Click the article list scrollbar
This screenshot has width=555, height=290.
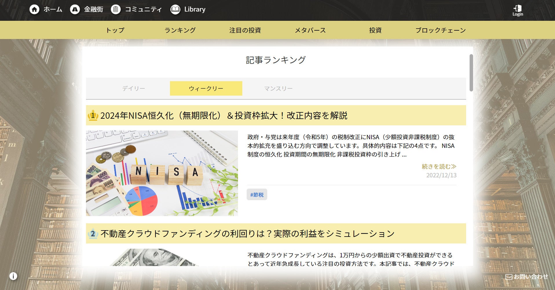tap(471, 73)
